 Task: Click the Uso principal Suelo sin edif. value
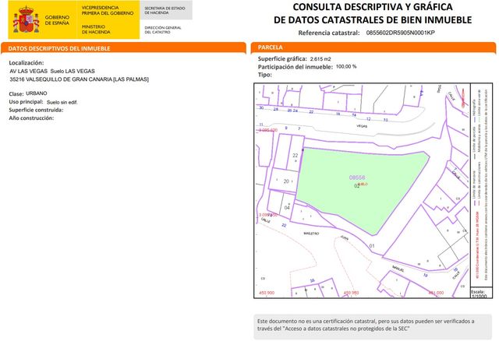69,102
